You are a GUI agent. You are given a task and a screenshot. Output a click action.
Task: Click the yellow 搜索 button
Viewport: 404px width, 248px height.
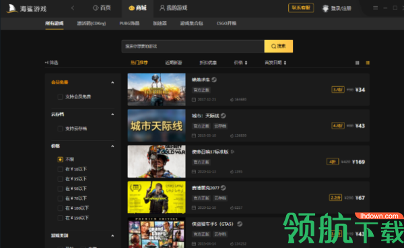279,46
